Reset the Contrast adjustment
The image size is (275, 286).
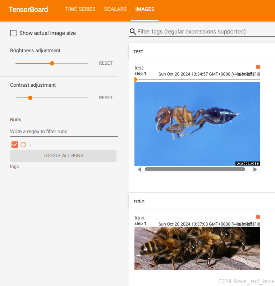pos(106,98)
